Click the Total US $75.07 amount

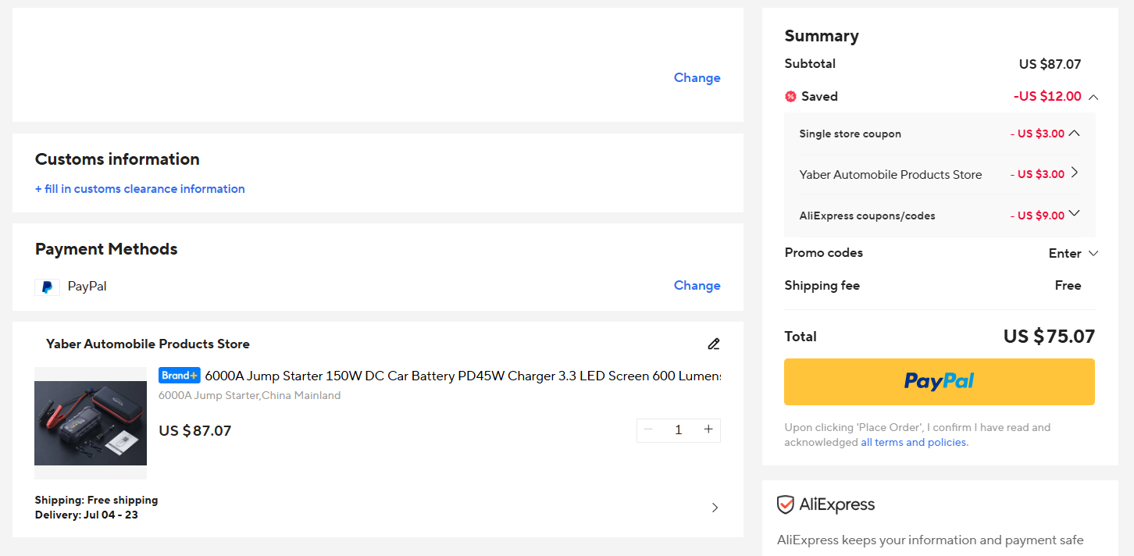(x=1049, y=337)
